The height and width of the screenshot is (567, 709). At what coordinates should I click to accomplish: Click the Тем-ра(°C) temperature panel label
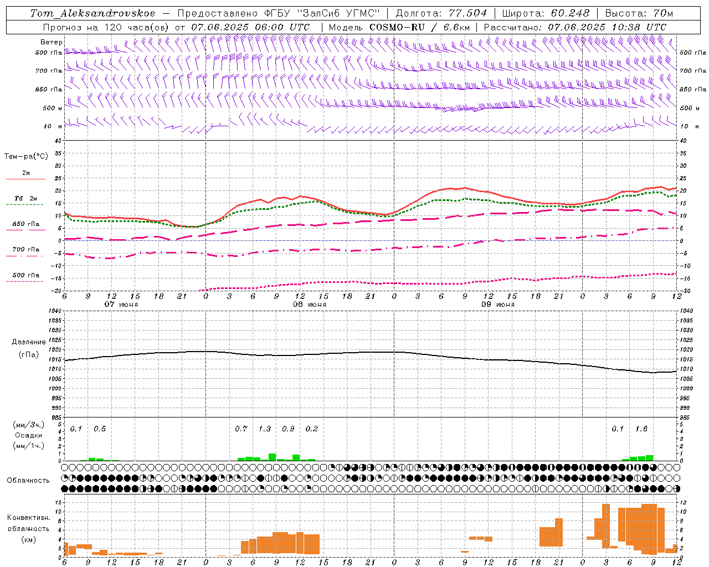(26, 157)
